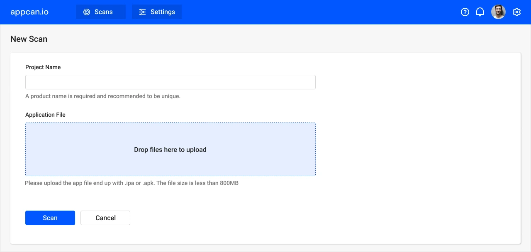Viewport: 531px width, 252px height.
Task: Select the .ipa or .apk file hint text
Action: click(x=132, y=183)
